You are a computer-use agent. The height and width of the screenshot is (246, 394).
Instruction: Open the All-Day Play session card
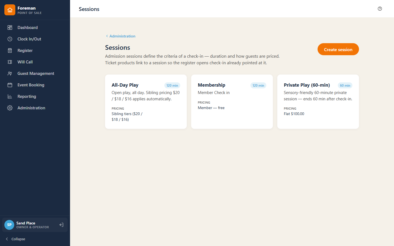pos(146,102)
